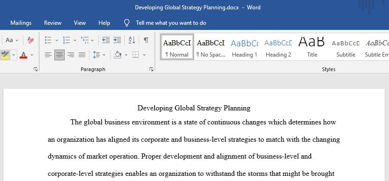Open the Font settings dialog launcher
This screenshot has height=181, width=389.
[36, 70]
